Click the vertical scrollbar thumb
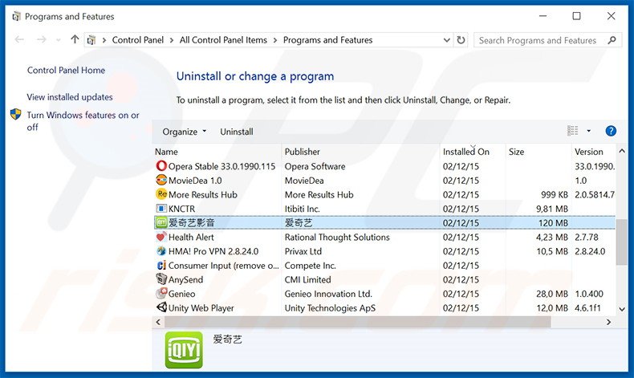 pyautogui.click(x=622, y=242)
